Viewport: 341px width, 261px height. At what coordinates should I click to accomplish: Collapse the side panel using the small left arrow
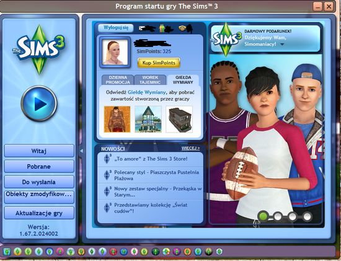pyautogui.click(x=81, y=151)
